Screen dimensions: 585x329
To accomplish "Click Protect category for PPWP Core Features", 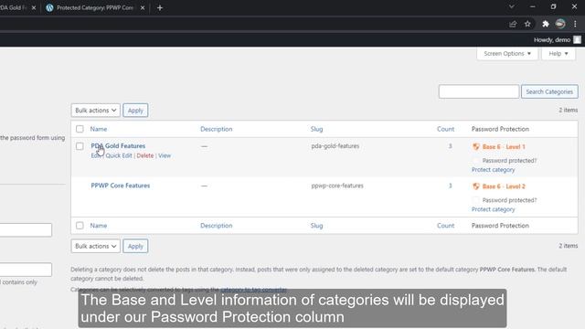I will tap(493, 209).
